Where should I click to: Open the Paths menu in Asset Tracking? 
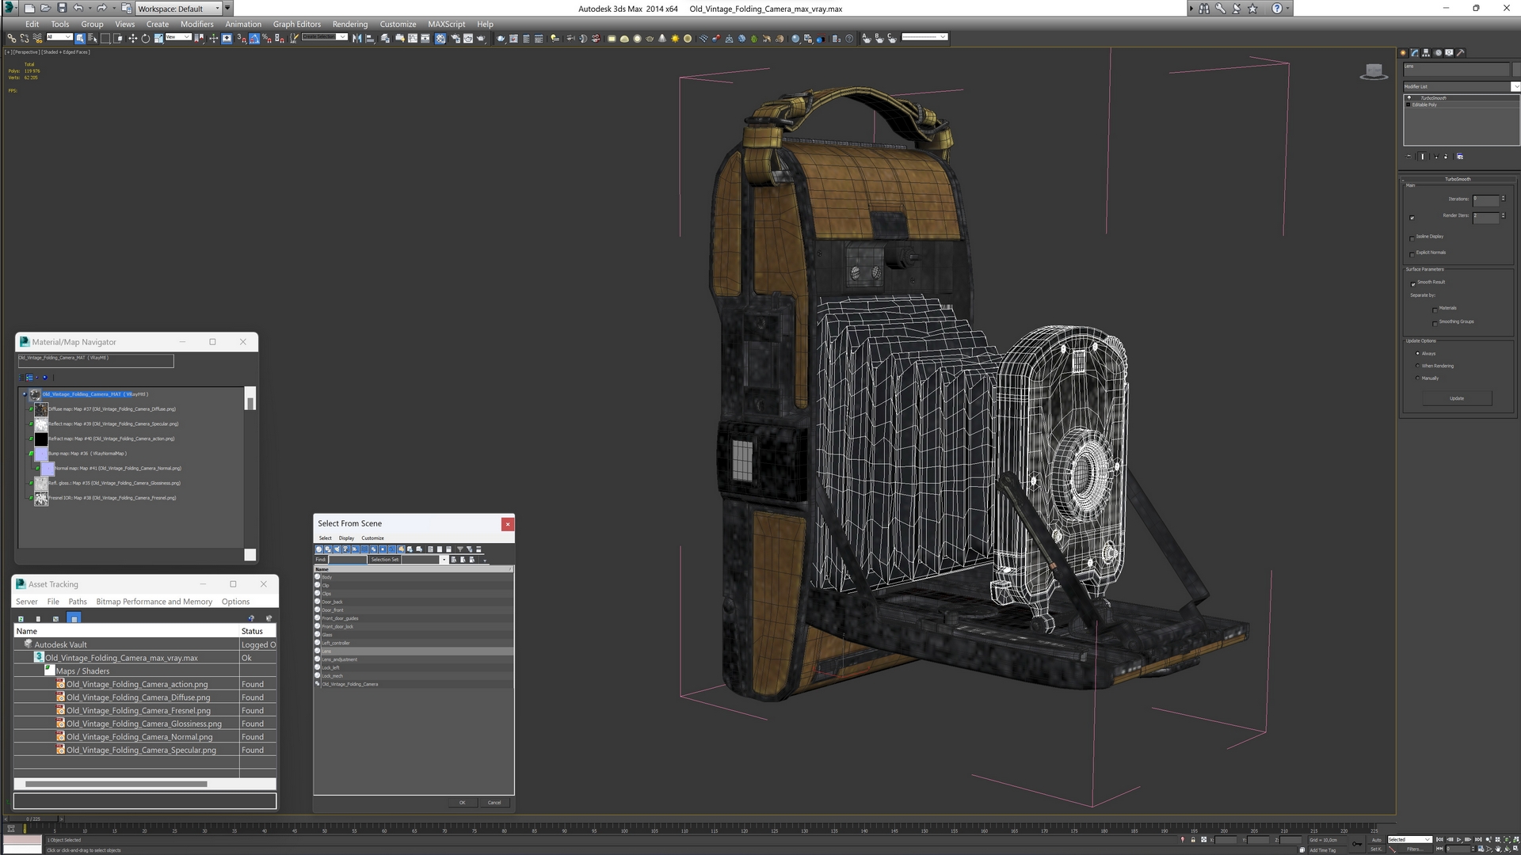pos(78,602)
